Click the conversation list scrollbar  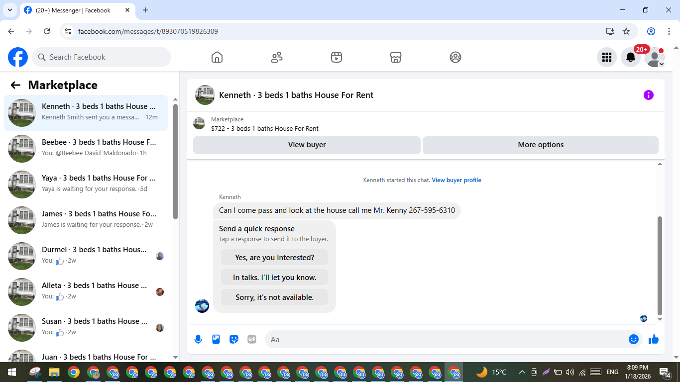coord(175,162)
